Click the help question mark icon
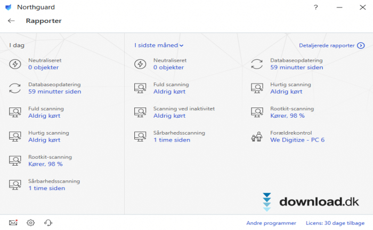The width and height of the screenshot is (373, 230). click(316, 7)
